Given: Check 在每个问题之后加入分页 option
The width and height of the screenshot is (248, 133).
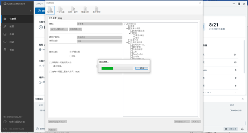Looking at the screenshot, I should coord(50,71).
